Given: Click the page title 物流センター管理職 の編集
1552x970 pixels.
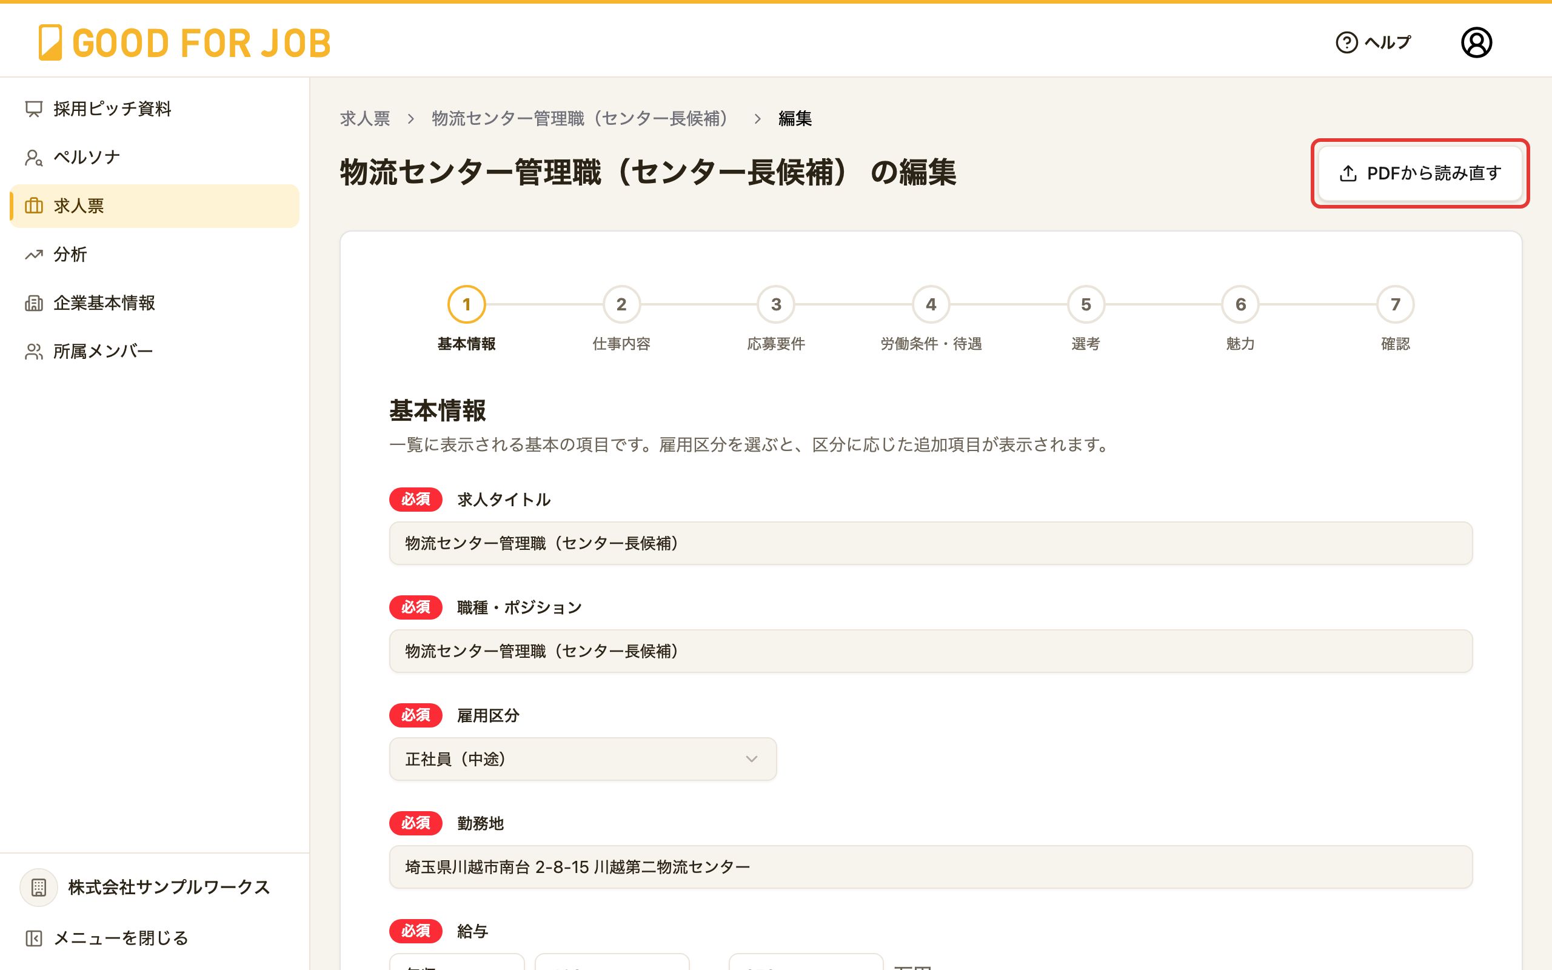Looking at the screenshot, I should coord(647,173).
